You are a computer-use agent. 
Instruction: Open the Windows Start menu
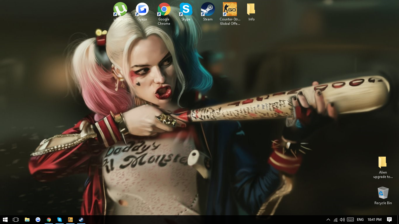coord(5,220)
